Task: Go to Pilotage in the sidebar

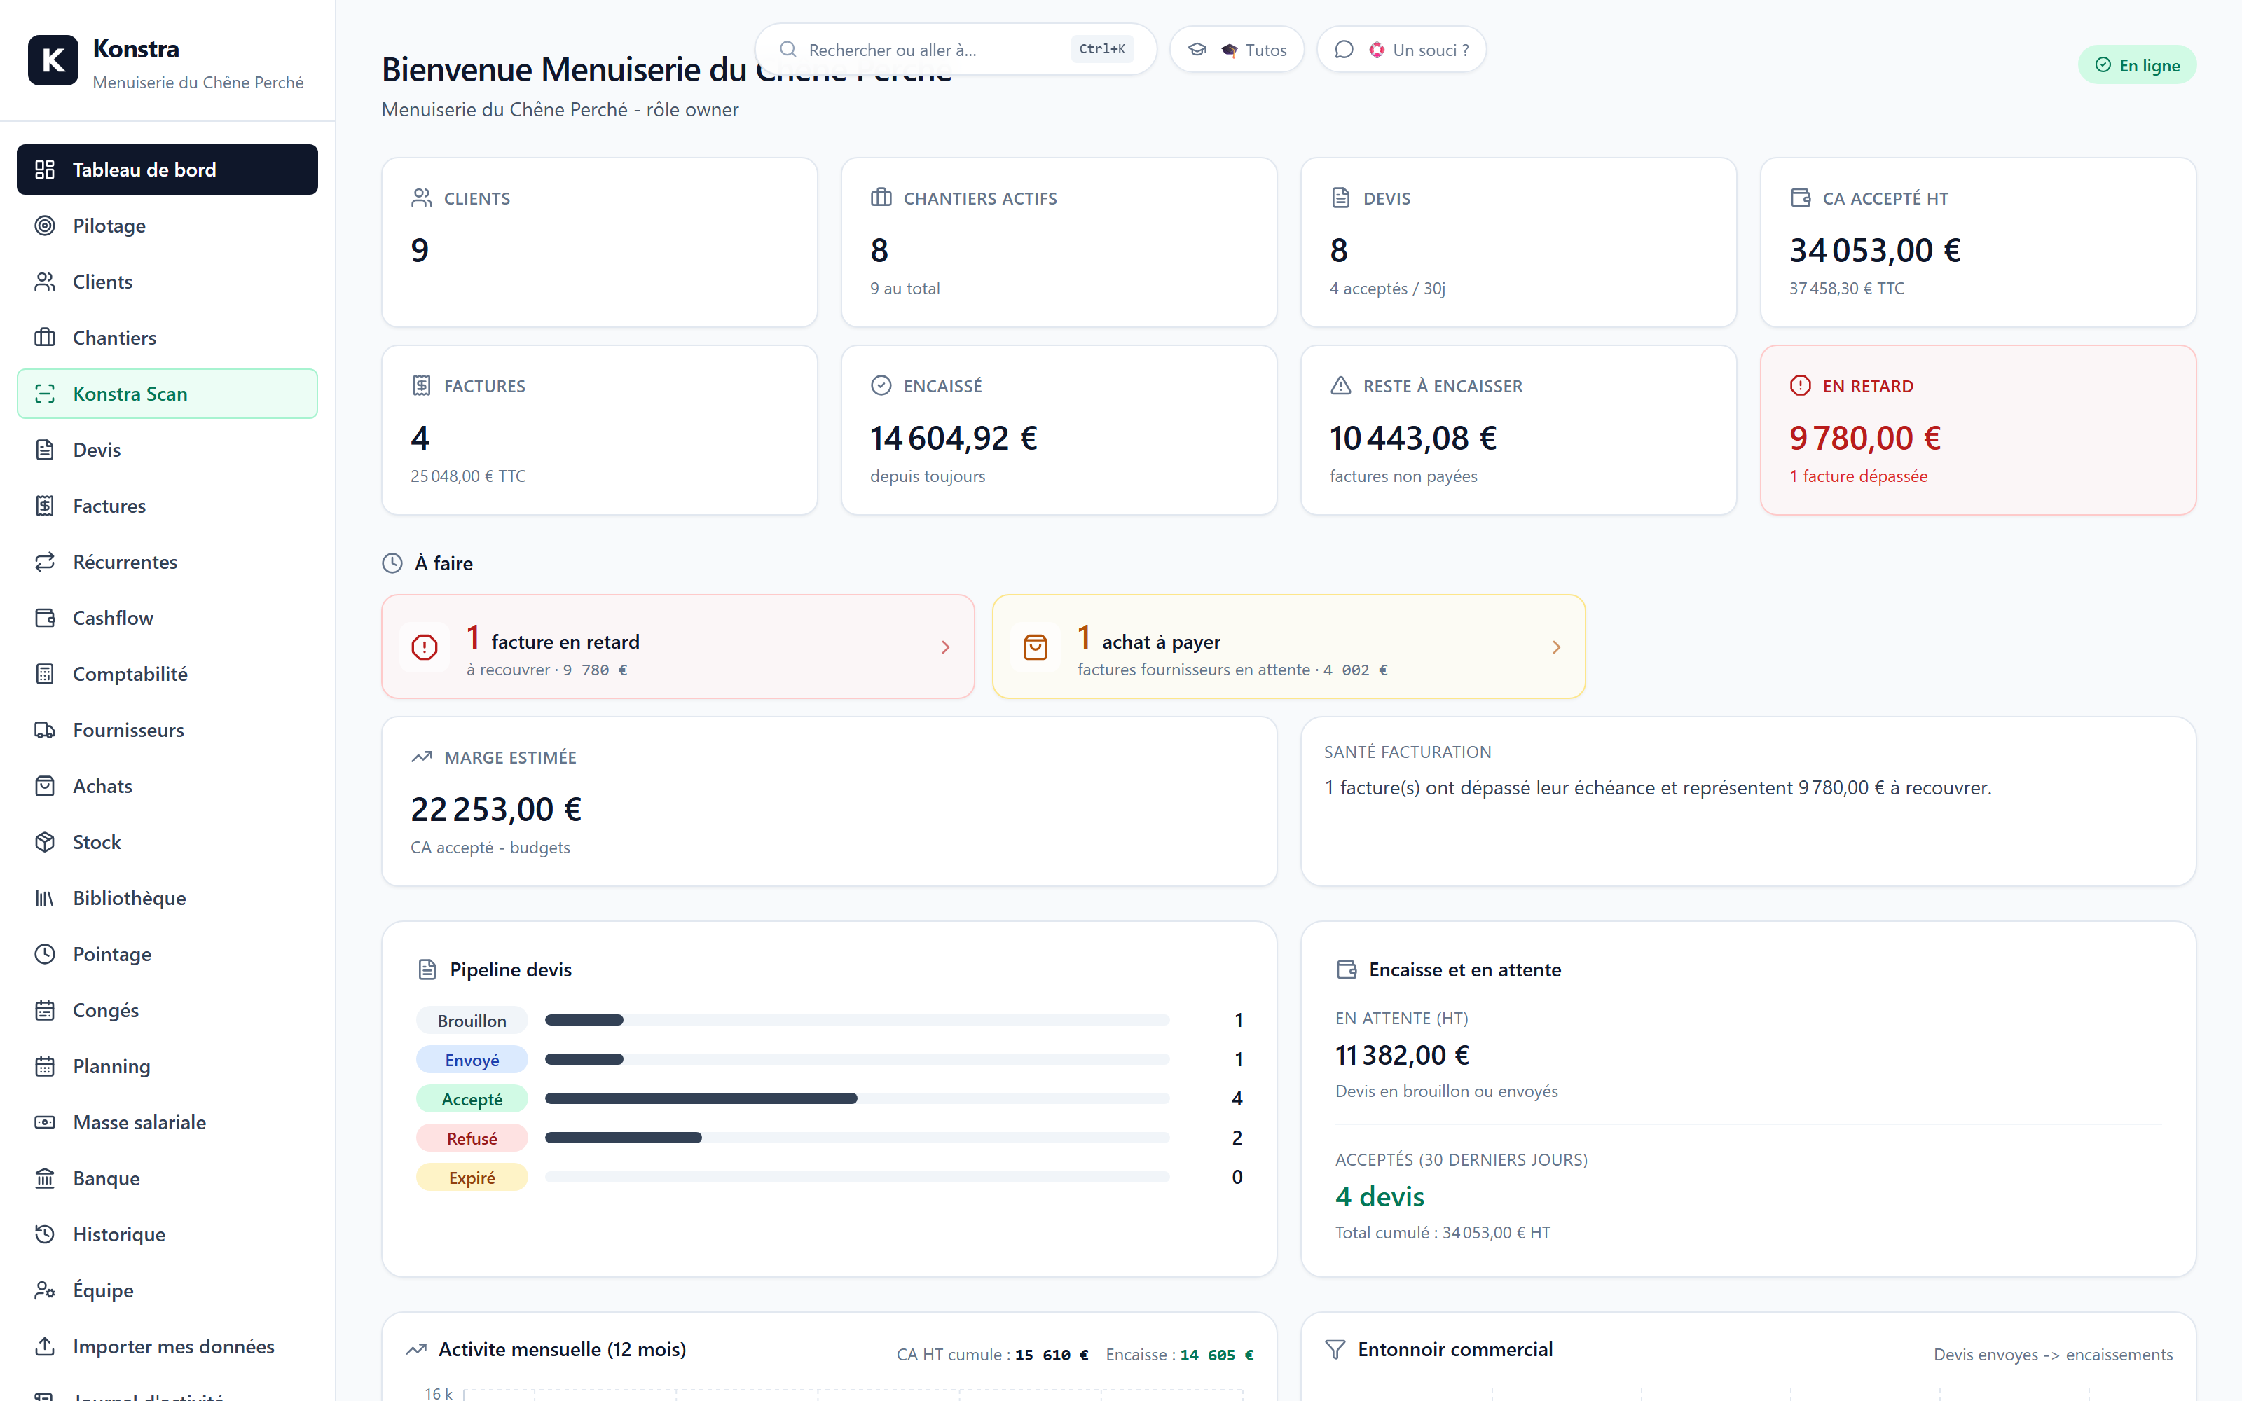Action: coord(167,225)
